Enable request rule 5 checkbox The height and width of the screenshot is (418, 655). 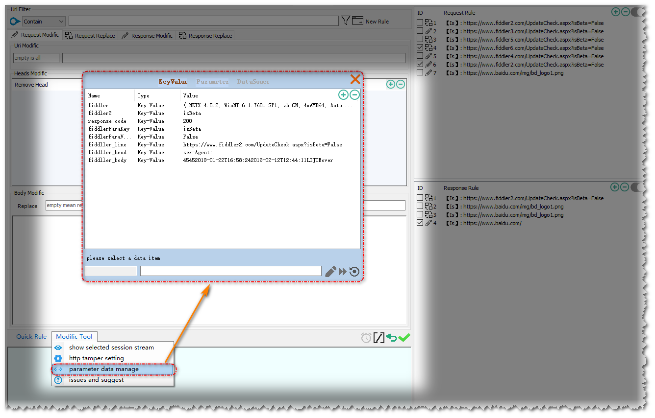[x=420, y=56]
